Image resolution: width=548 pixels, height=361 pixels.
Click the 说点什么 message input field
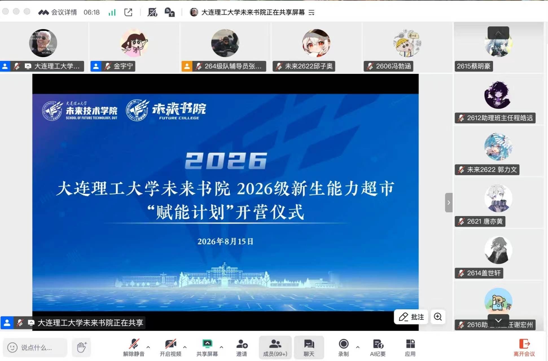35,347
